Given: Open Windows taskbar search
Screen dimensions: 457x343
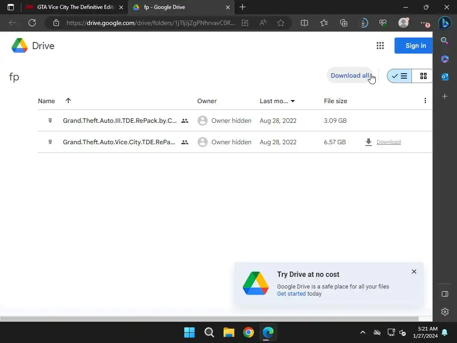Looking at the screenshot, I should (209, 332).
